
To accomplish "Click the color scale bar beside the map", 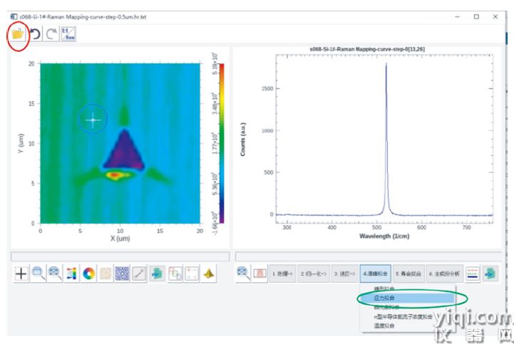I will pos(222,143).
